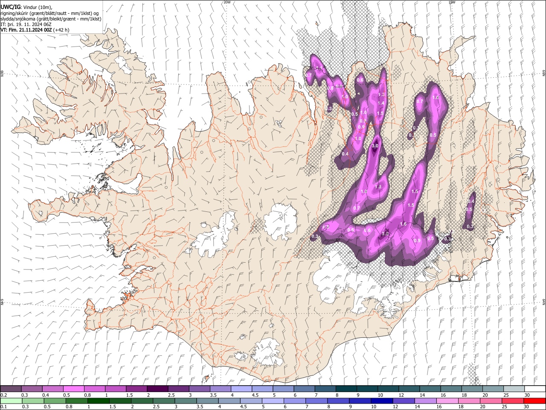Click the navy blue 10–12 rain legend swatch
Image resolution: width=546 pixels, height=410 pixels.
coord(382,401)
